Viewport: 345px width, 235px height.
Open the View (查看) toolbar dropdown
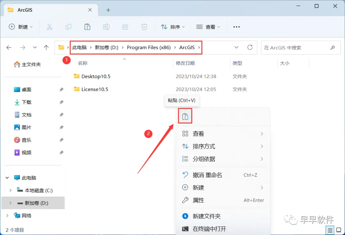click(x=208, y=27)
